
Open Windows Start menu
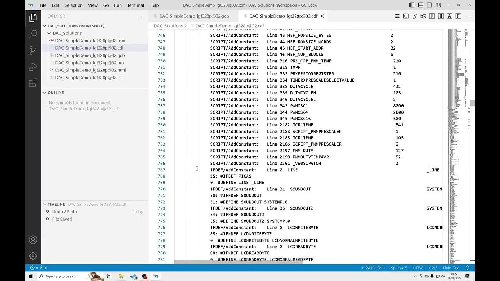click(x=30, y=276)
